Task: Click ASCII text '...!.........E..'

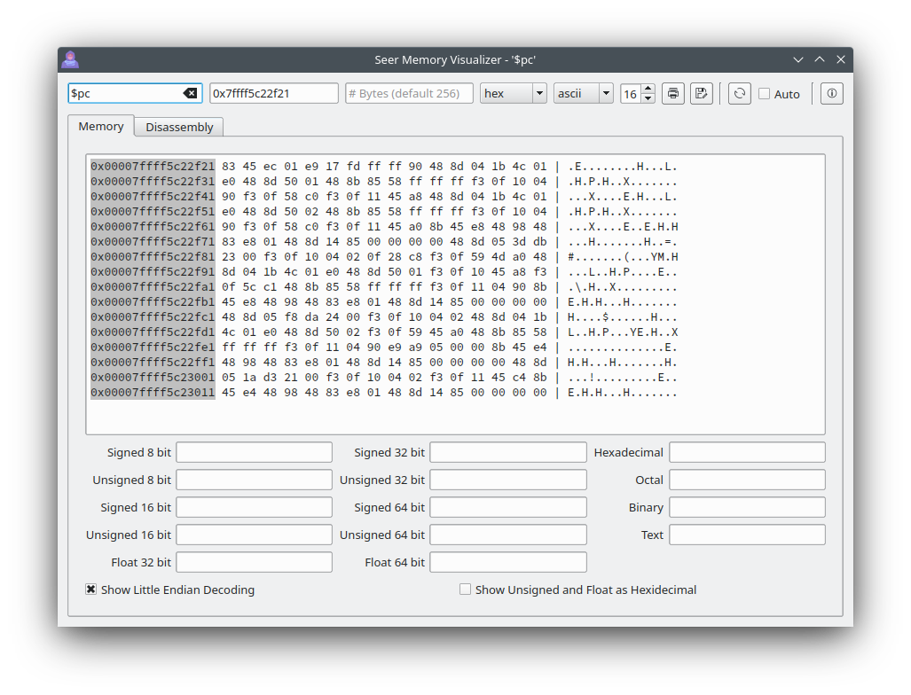Action: pyautogui.click(x=623, y=378)
